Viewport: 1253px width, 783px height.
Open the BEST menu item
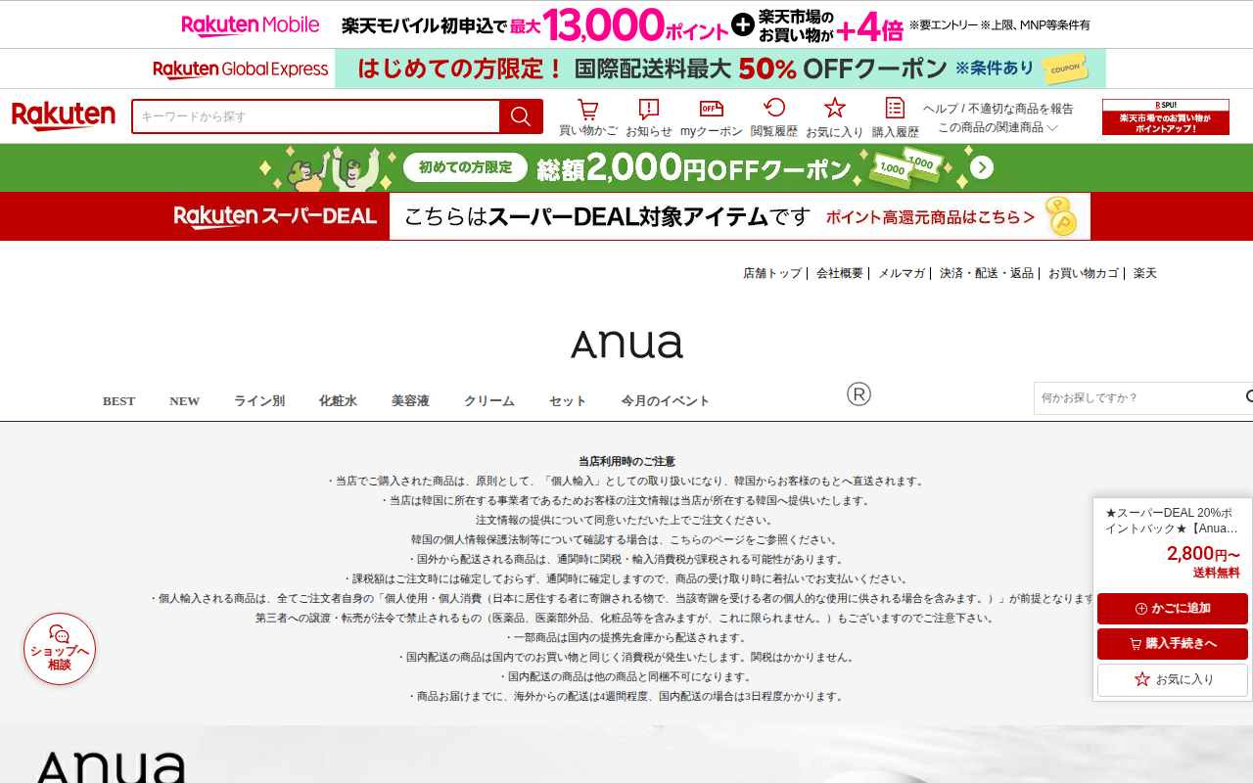coord(119,401)
